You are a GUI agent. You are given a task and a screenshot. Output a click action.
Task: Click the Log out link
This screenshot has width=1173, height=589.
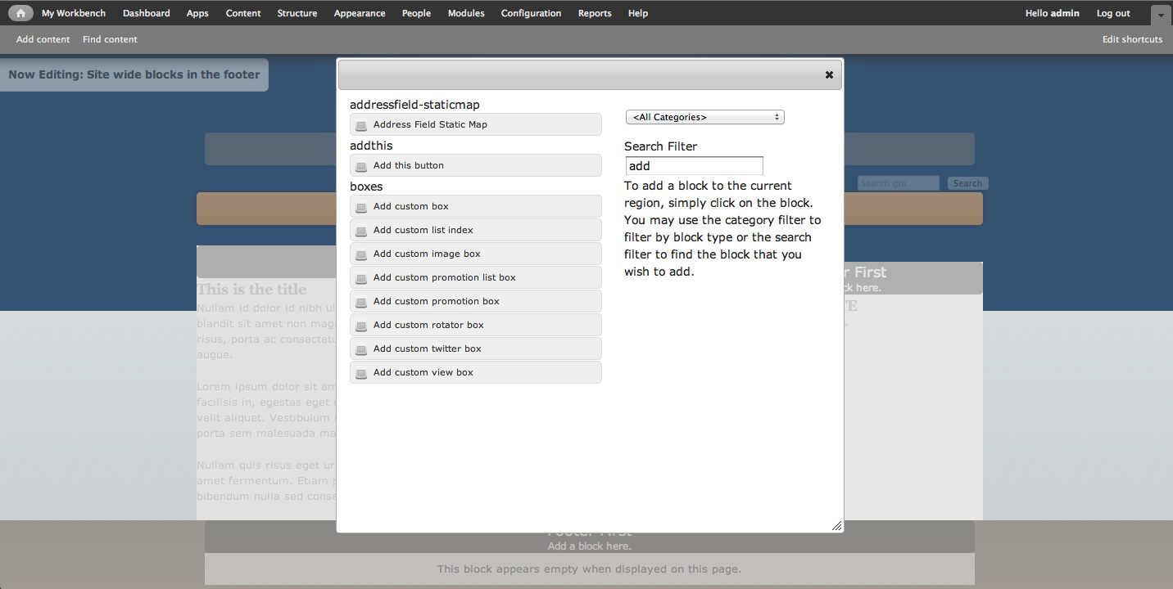(1112, 13)
